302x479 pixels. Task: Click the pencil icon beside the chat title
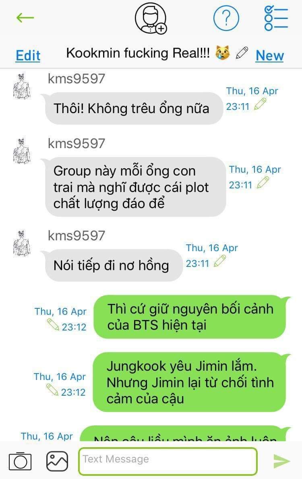tap(242, 53)
